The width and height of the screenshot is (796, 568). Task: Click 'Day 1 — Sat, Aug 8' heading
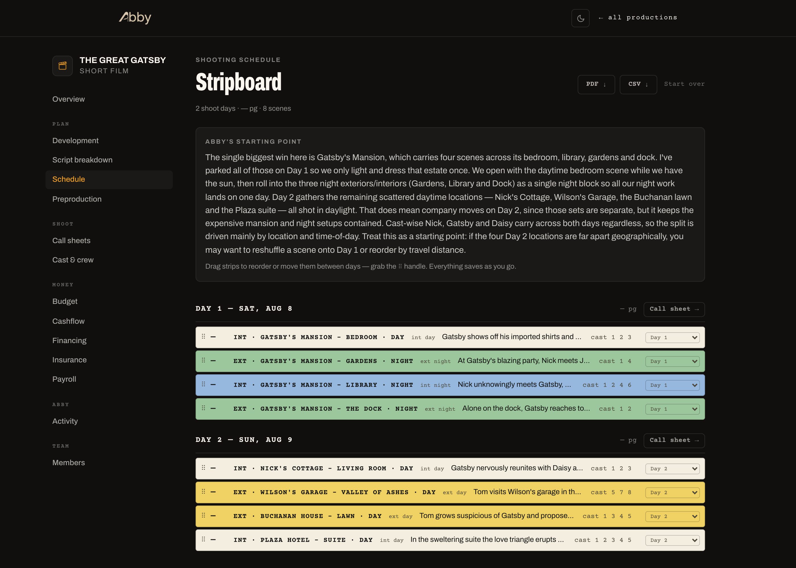(x=244, y=308)
